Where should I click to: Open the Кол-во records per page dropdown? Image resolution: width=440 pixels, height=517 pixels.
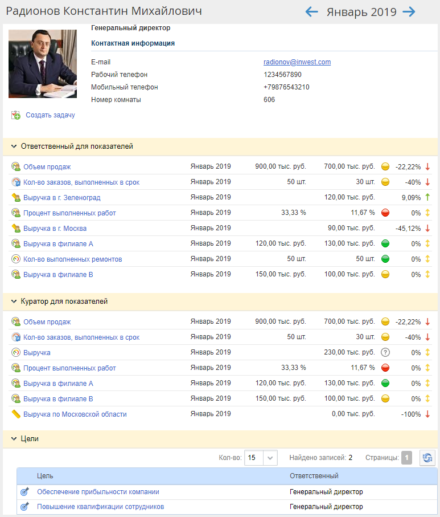click(270, 458)
